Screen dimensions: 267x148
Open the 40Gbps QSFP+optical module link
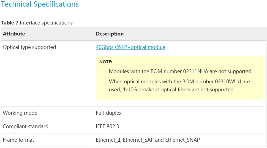click(x=130, y=47)
